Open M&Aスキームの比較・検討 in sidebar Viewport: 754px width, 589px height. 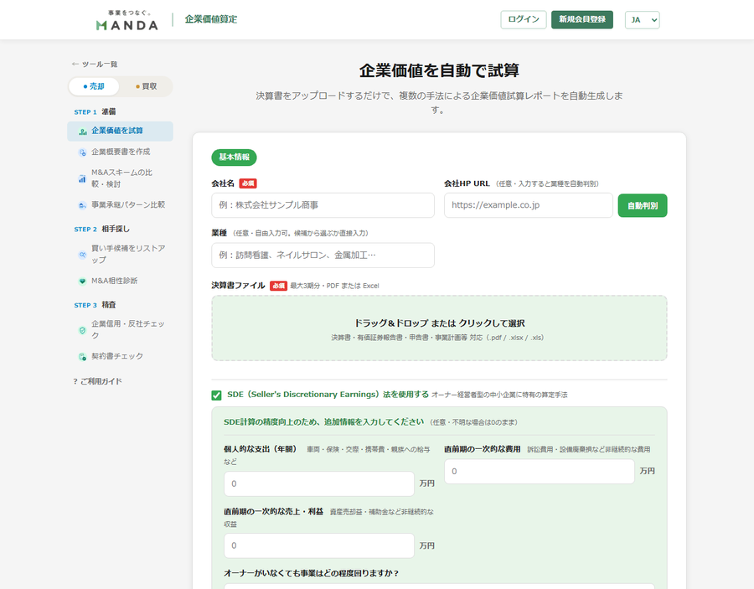point(120,178)
